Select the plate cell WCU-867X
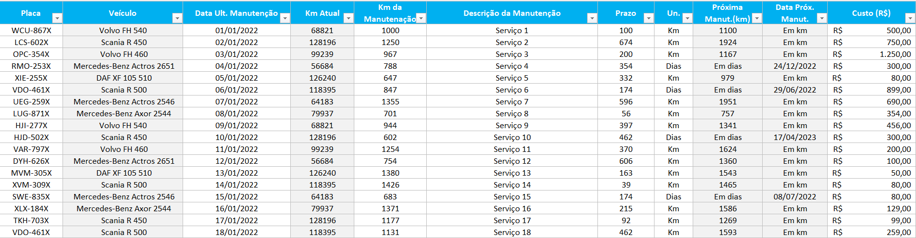The height and width of the screenshot is (238, 916). pyautogui.click(x=31, y=31)
